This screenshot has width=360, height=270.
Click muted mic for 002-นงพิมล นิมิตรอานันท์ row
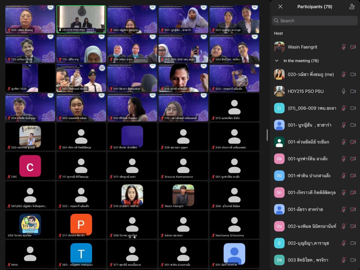point(344,226)
